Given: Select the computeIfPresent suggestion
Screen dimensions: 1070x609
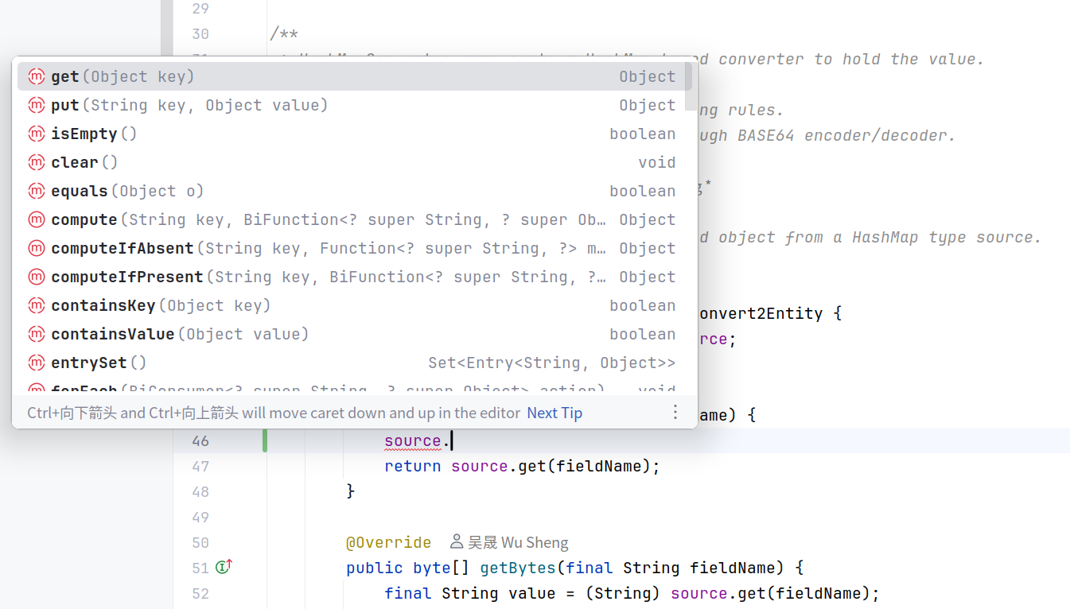Looking at the screenshot, I should click(355, 277).
